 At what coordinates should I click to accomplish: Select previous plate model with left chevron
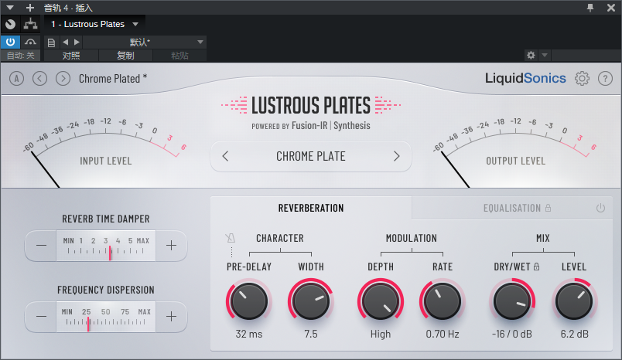click(225, 156)
